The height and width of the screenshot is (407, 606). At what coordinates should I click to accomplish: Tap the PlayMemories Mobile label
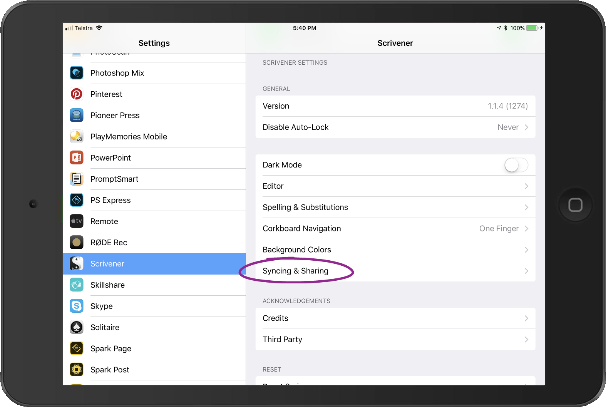tap(129, 137)
